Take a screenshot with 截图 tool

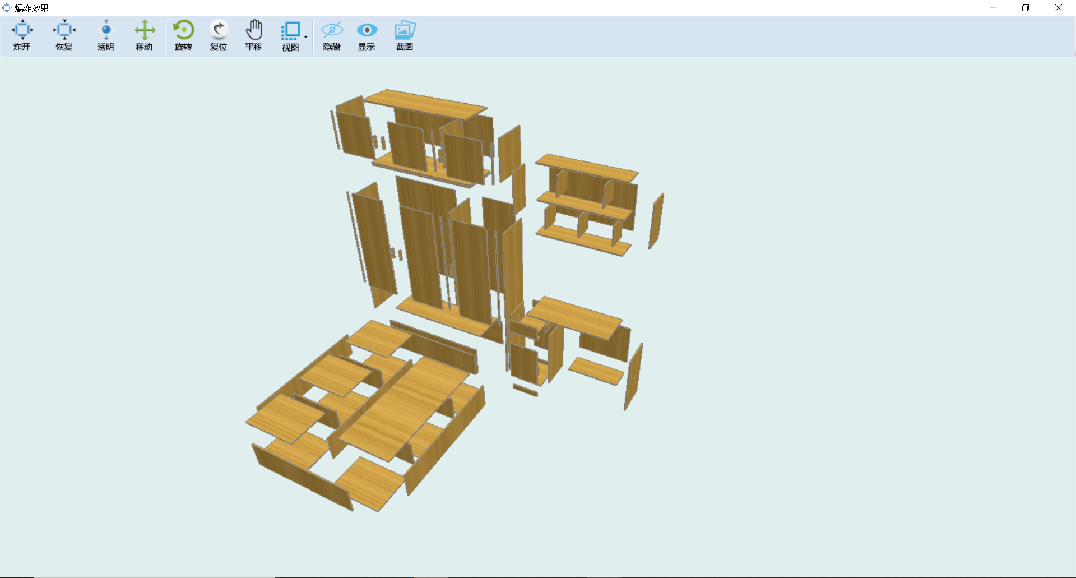(405, 35)
